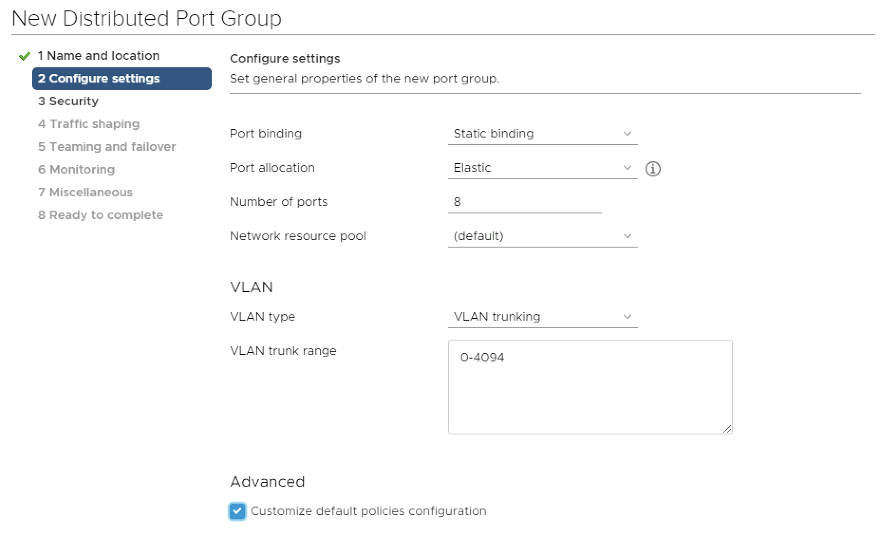The height and width of the screenshot is (554, 880).
Task: Grab the VLAN trunk range resize handle
Action: click(727, 429)
